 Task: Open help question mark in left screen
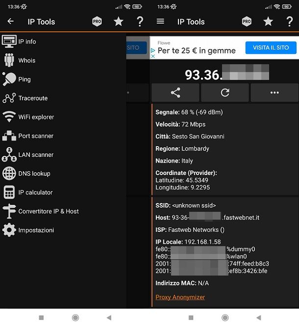point(140,22)
